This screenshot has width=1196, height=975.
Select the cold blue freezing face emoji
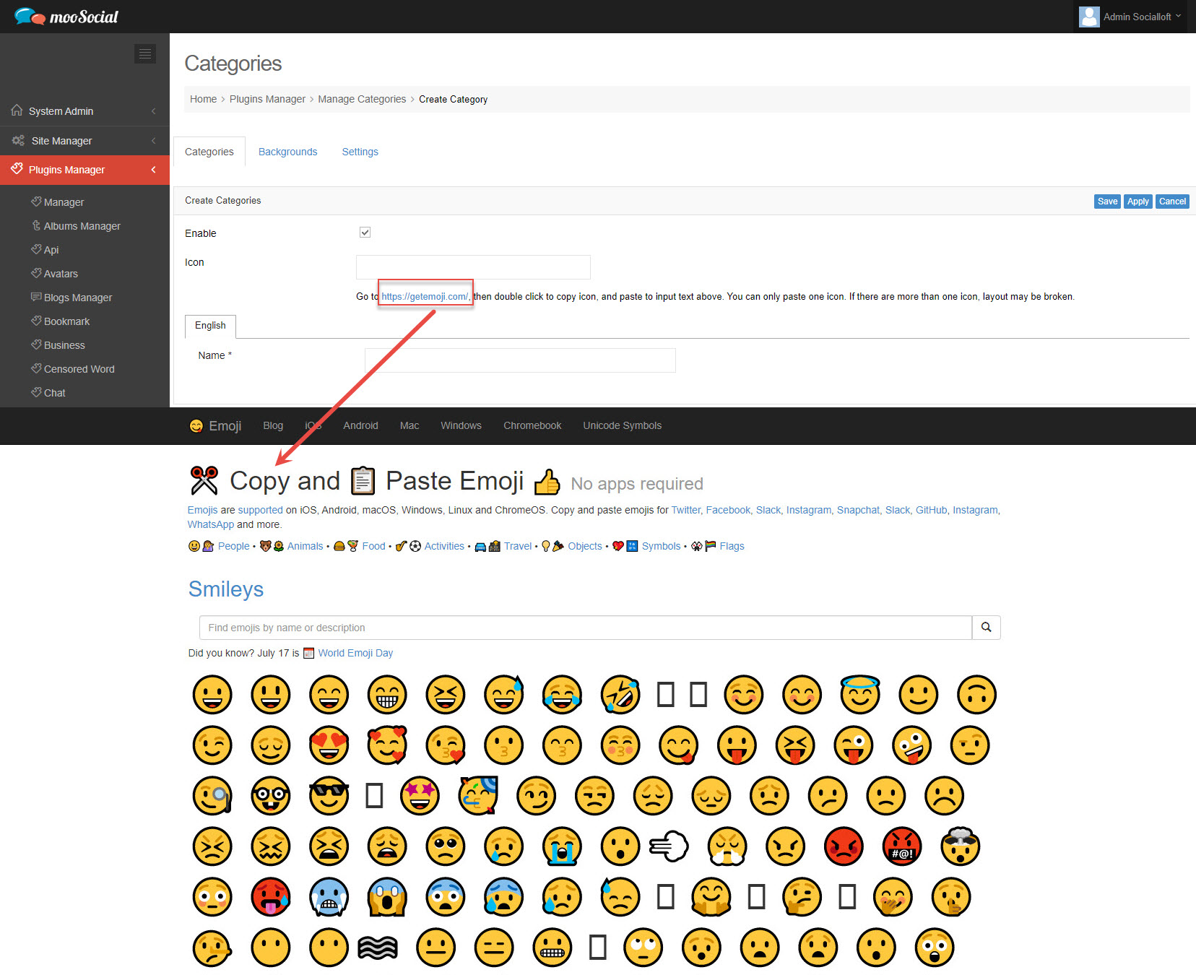[329, 897]
